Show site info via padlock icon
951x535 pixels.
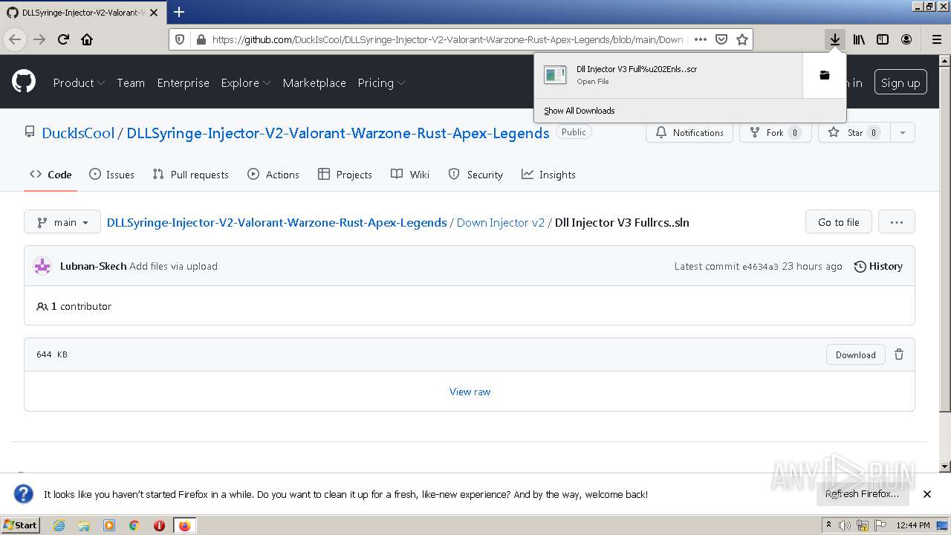pyautogui.click(x=200, y=39)
